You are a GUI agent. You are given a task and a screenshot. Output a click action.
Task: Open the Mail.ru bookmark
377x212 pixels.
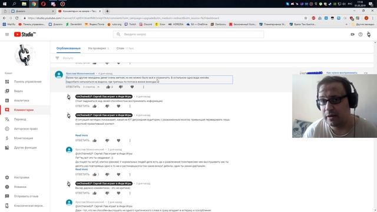tap(9, 24)
